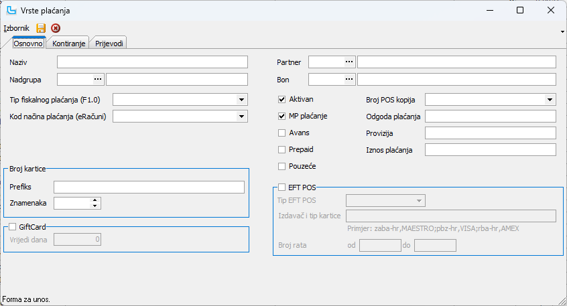Open Bon lookup ellipsis button
The height and width of the screenshot is (306, 567).
point(349,80)
